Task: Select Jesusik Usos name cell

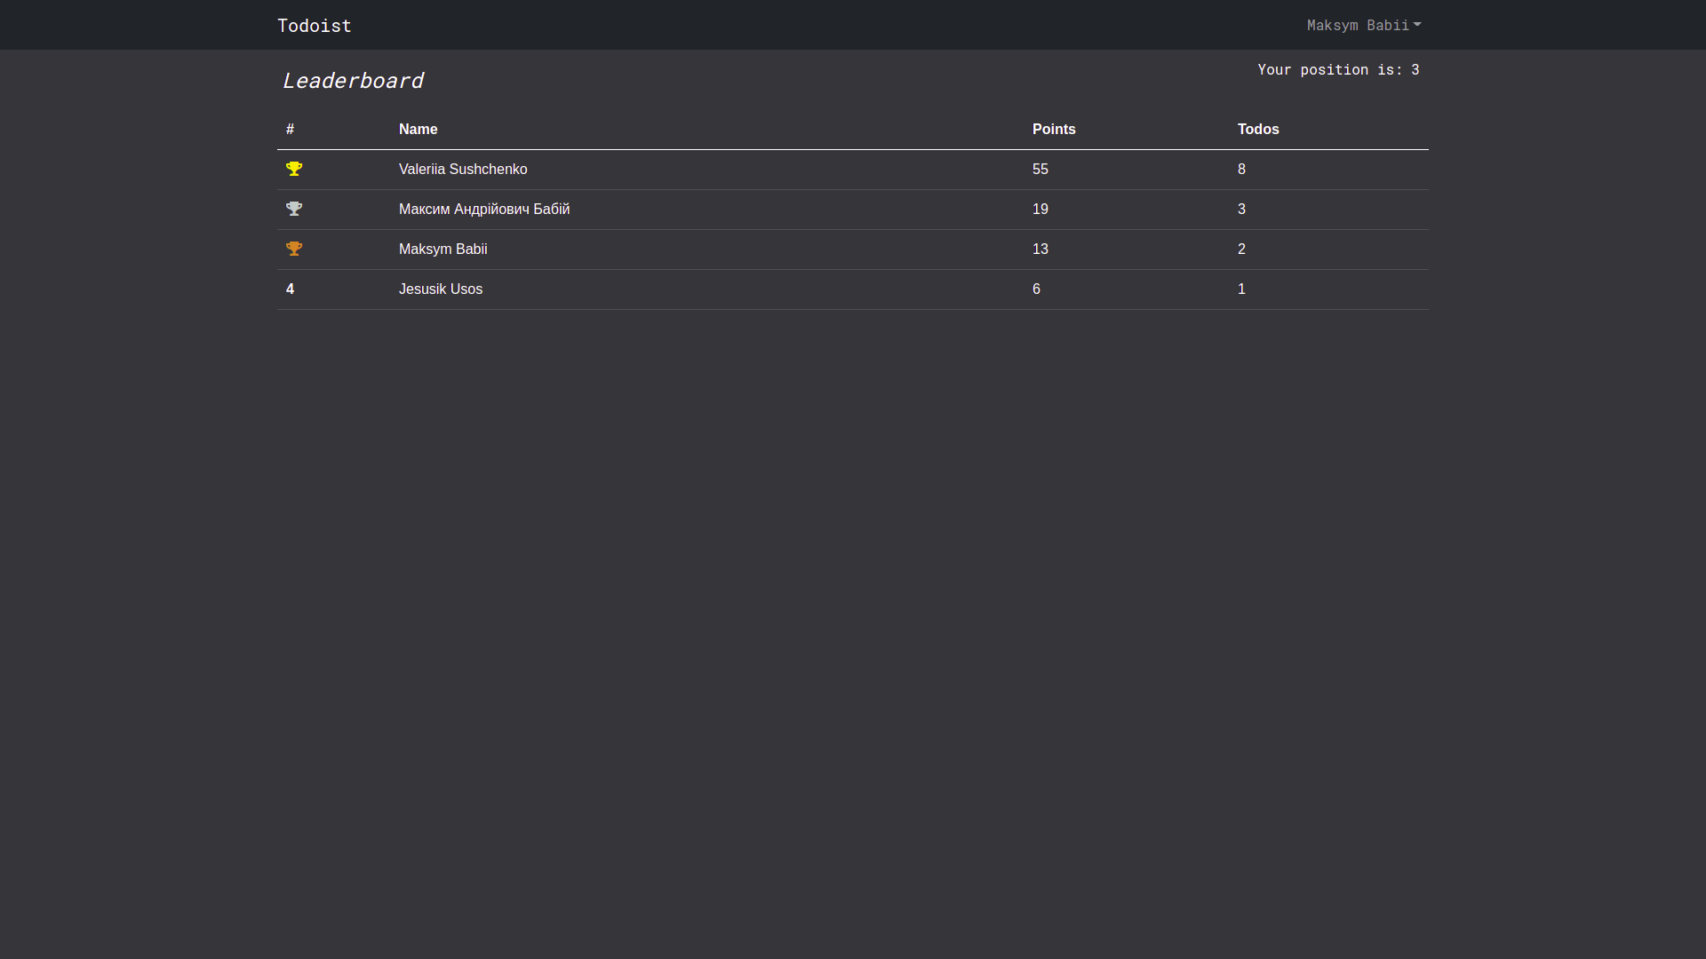Action: coord(441,289)
